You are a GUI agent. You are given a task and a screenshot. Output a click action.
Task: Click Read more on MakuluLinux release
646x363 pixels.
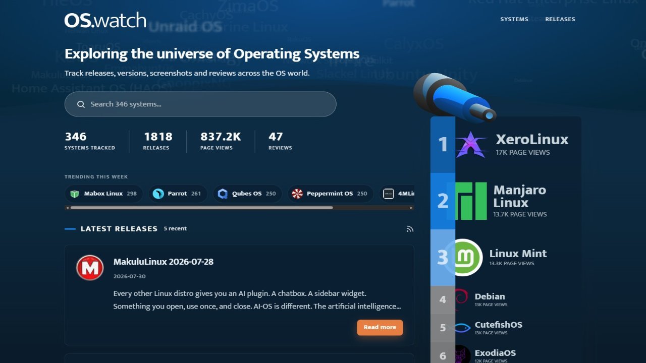click(380, 327)
